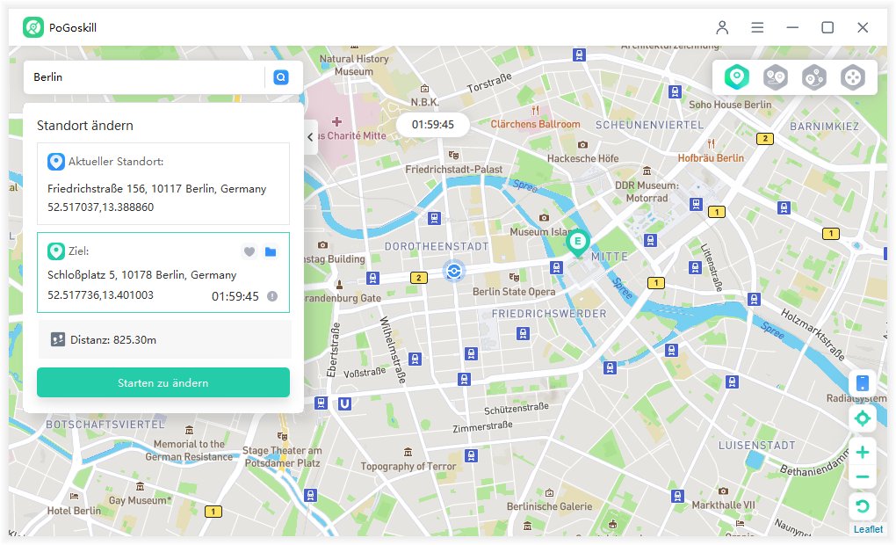
Task: Click the Starten zu ändern button
Action: click(163, 383)
